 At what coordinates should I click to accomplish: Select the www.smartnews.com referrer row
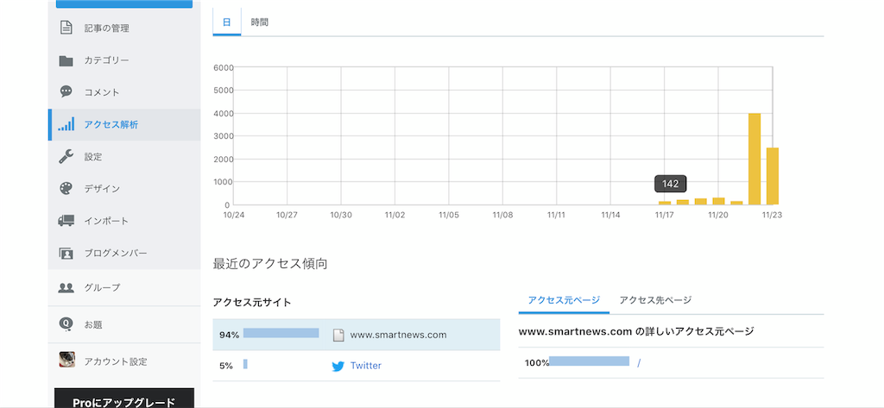coord(357,335)
